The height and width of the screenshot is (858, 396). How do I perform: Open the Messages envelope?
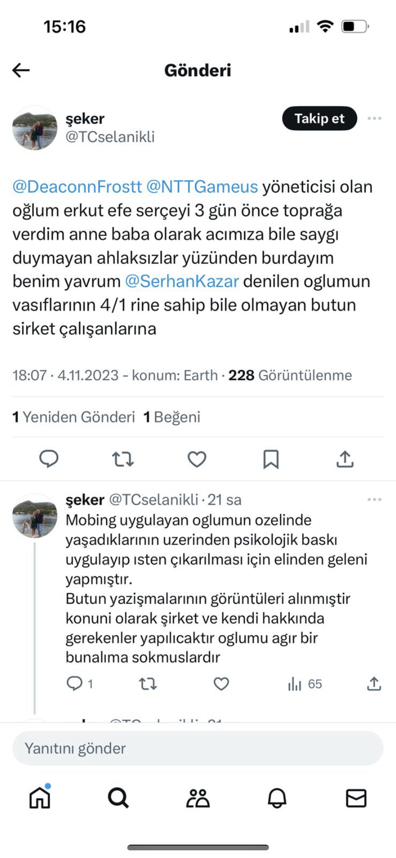(x=356, y=798)
